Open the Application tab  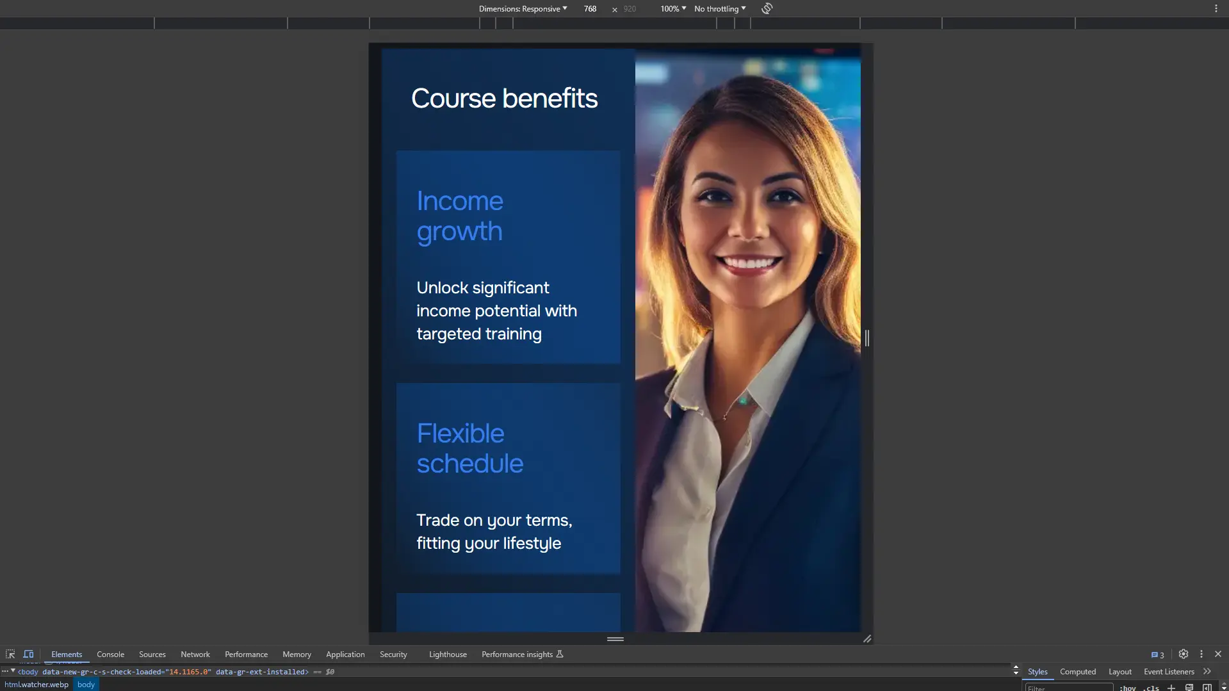[x=345, y=654]
